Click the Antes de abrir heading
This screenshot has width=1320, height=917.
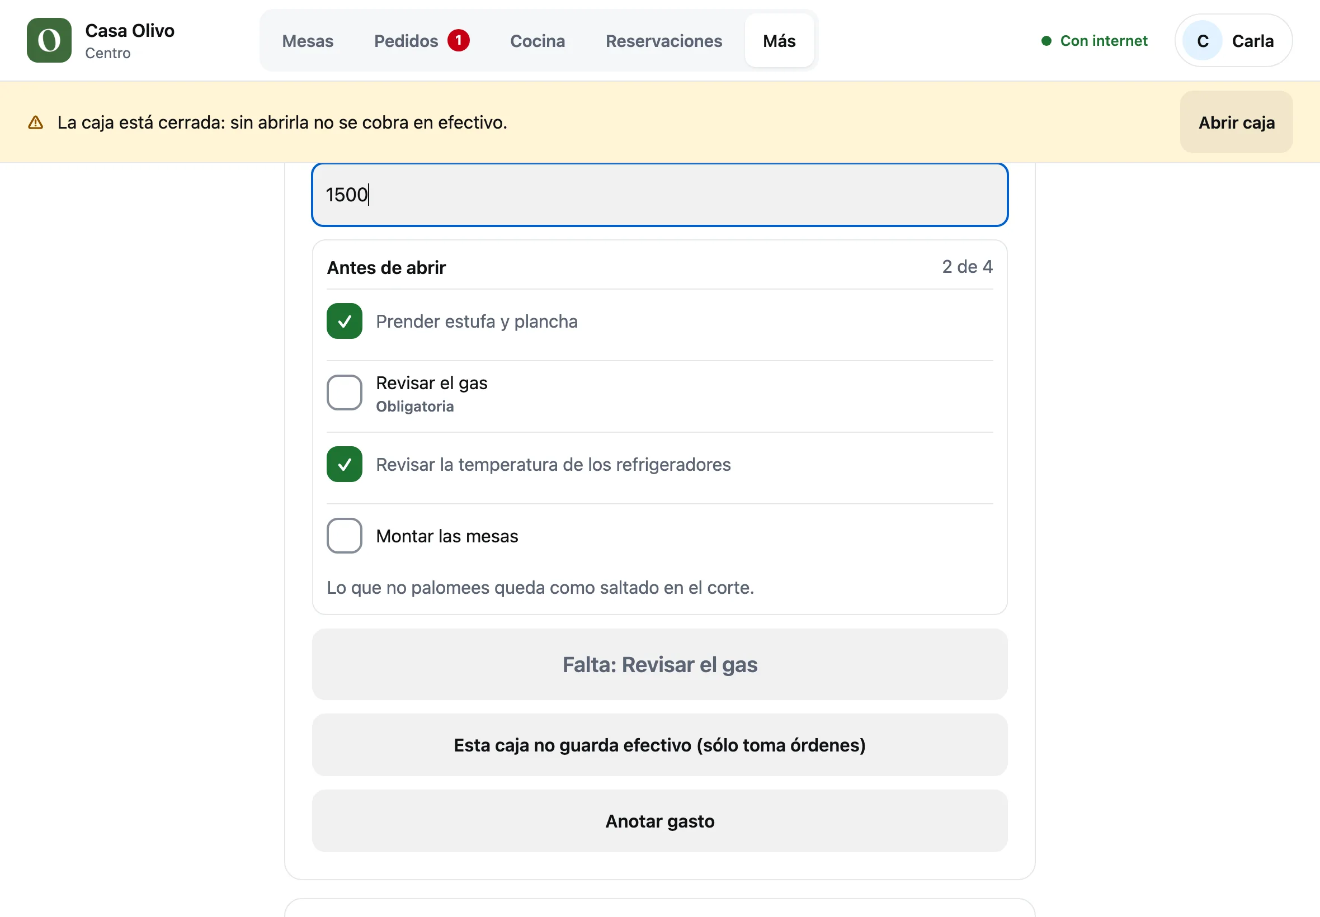[x=386, y=268]
